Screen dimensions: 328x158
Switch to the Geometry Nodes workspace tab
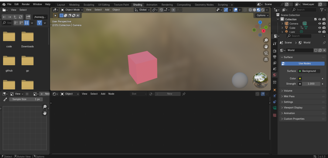[204, 5]
